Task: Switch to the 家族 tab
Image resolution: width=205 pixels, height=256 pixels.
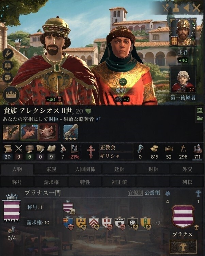Action: click(x=51, y=169)
